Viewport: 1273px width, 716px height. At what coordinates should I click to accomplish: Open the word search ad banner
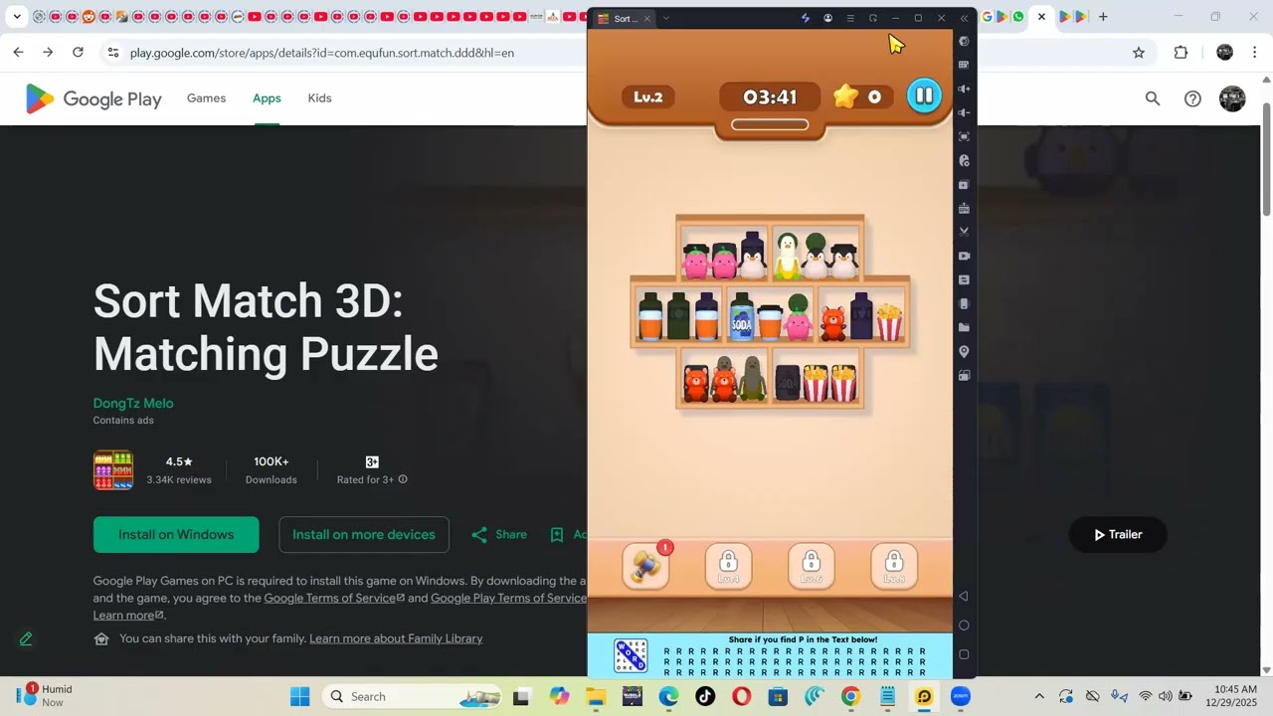pyautogui.click(x=770, y=655)
